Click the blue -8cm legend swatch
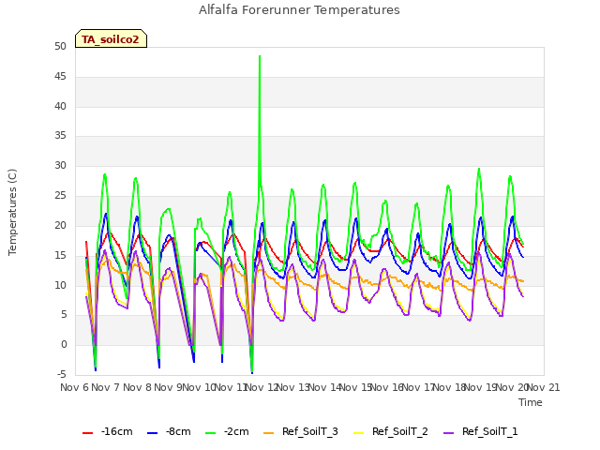This screenshot has width=600, height=450. tap(152, 433)
